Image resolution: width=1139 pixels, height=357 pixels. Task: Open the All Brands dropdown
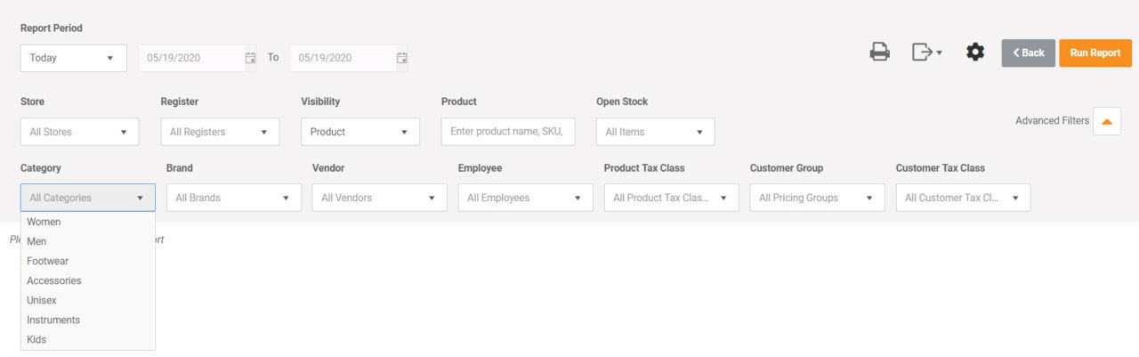pos(234,198)
